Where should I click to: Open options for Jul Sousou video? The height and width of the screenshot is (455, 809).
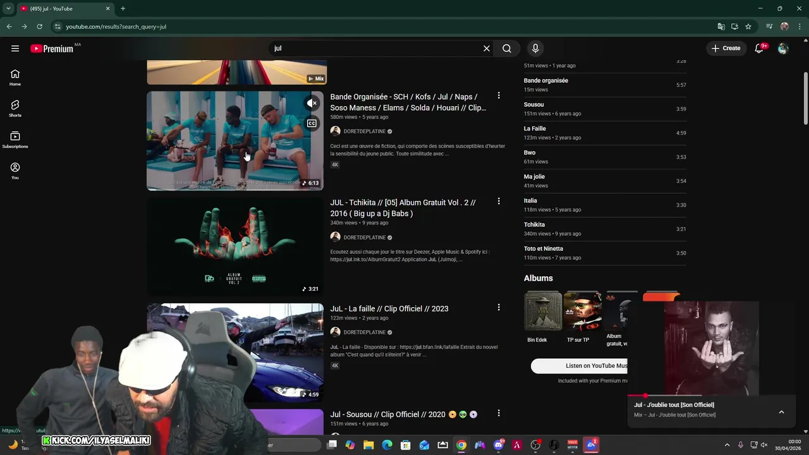499,413
